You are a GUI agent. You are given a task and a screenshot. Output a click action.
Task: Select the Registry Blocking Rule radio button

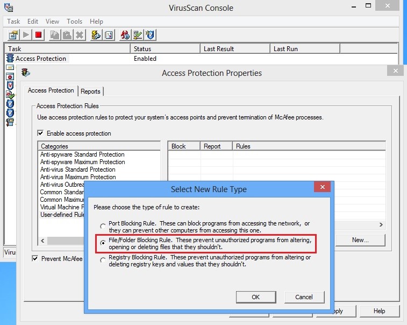103,260
